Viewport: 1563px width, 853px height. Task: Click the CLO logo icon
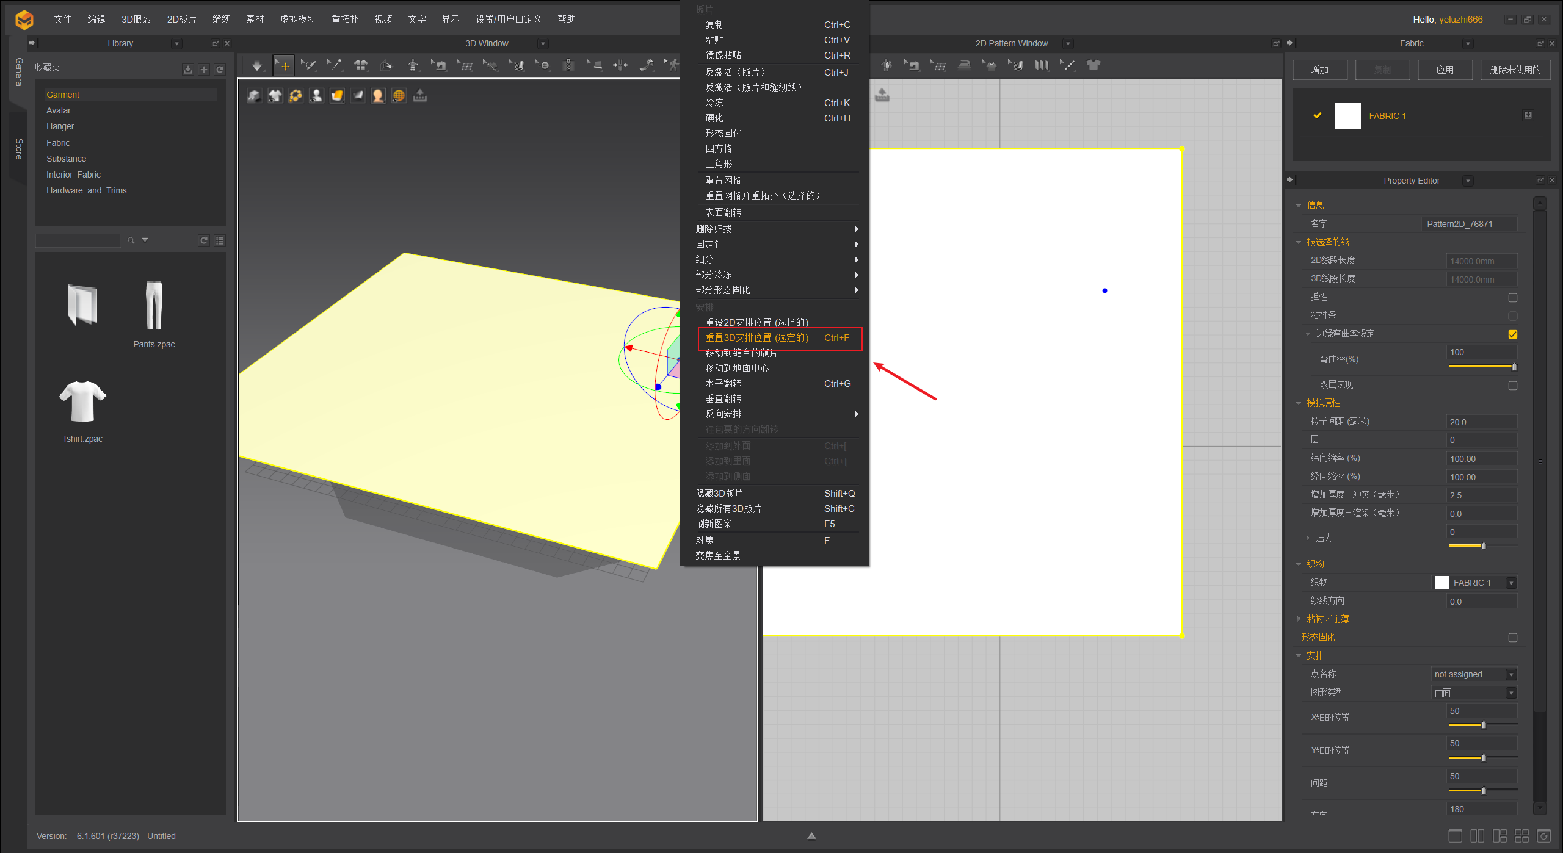click(x=24, y=20)
